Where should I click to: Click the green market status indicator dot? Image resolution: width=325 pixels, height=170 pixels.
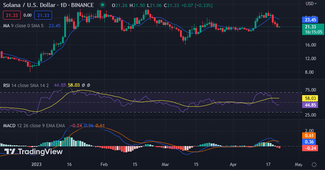point(102,5)
